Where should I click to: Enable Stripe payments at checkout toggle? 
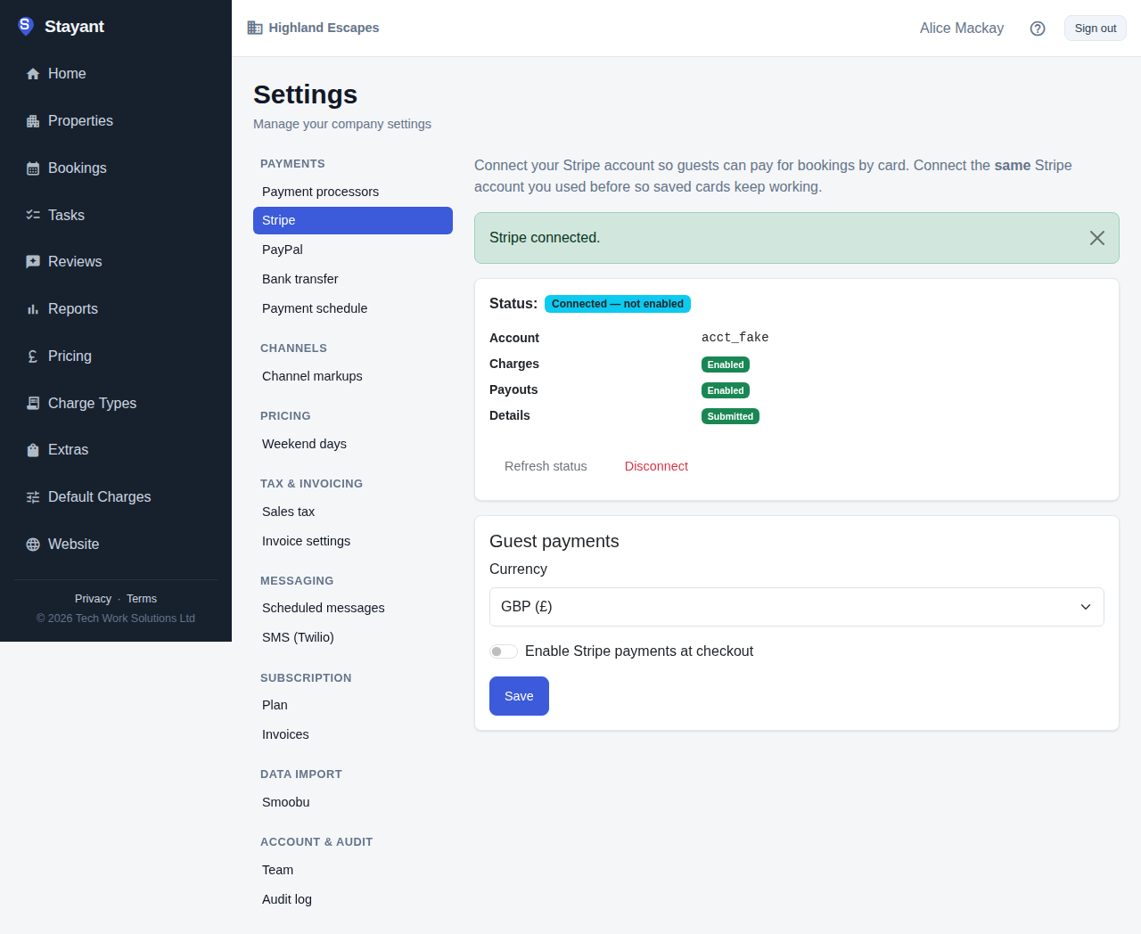(x=504, y=651)
